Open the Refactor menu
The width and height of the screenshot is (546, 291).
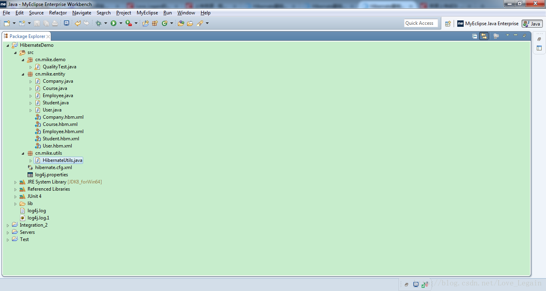coord(58,13)
